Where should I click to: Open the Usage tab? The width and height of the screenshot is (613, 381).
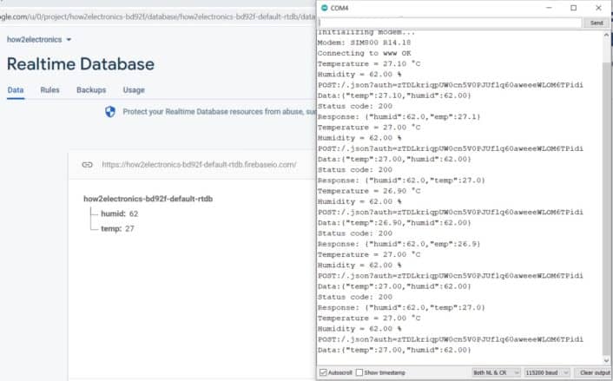point(134,90)
